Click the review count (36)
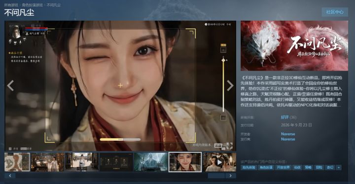Viewport: 355px width, 184px height. click(x=293, y=117)
